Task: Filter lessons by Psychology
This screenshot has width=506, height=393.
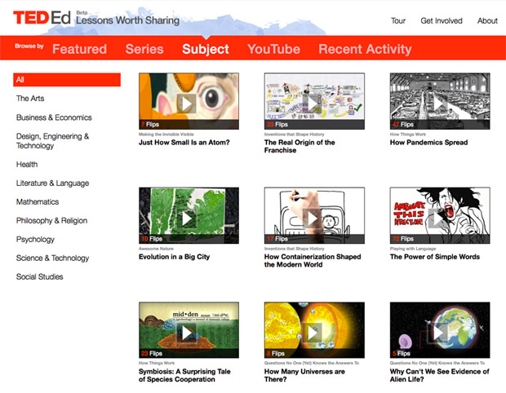Action: [35, 239]
